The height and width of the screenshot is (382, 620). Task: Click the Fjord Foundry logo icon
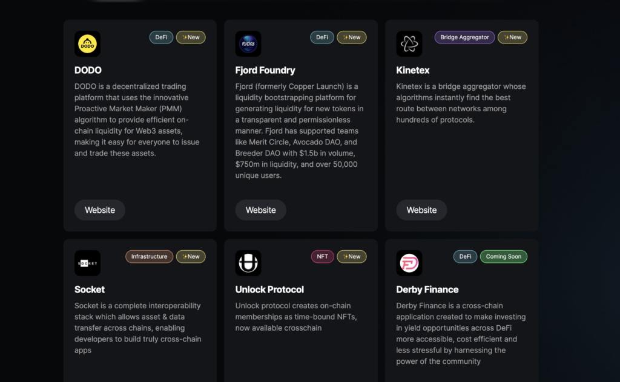pyautogui.click(x=248, y=44)
